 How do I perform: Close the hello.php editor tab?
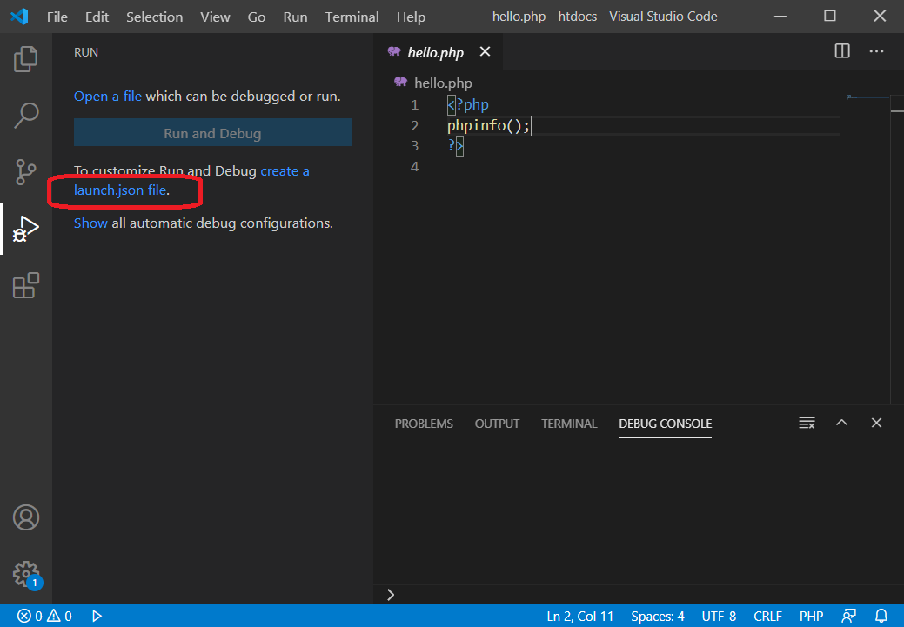[485, 52]
